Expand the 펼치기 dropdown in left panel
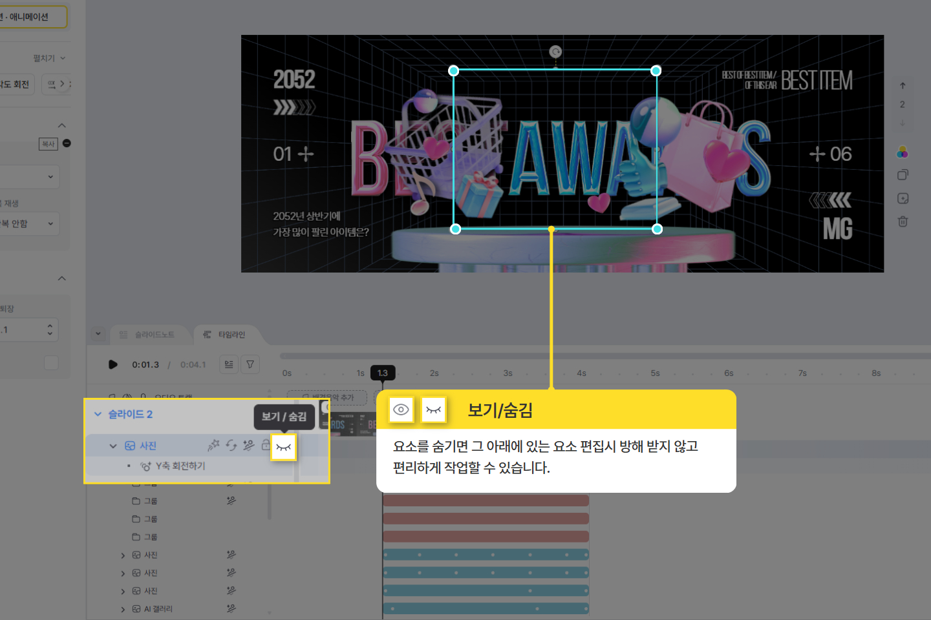 click(x=49, y=58)
